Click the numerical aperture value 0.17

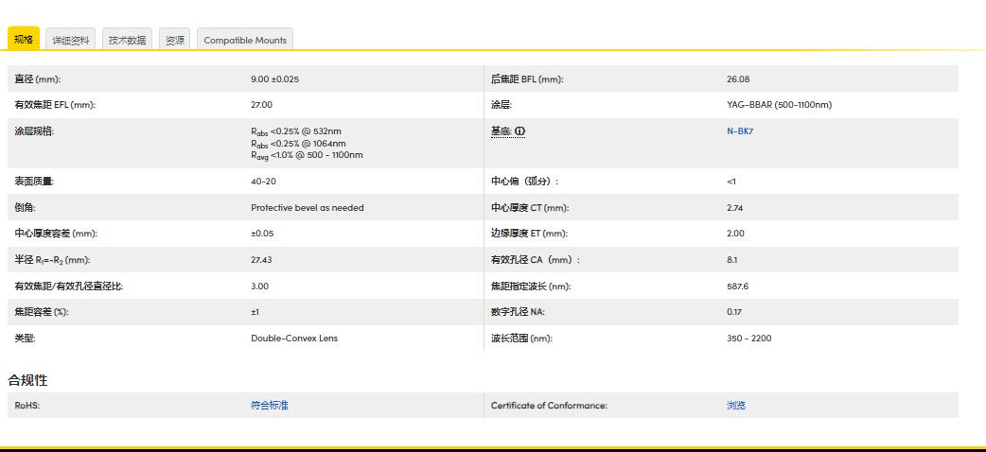[733, 312]
